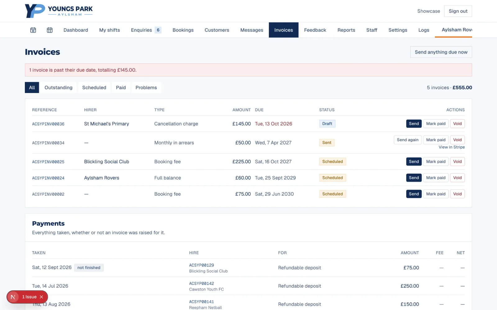
Task: Click the red N issue indicator icon
Action: 13,297
